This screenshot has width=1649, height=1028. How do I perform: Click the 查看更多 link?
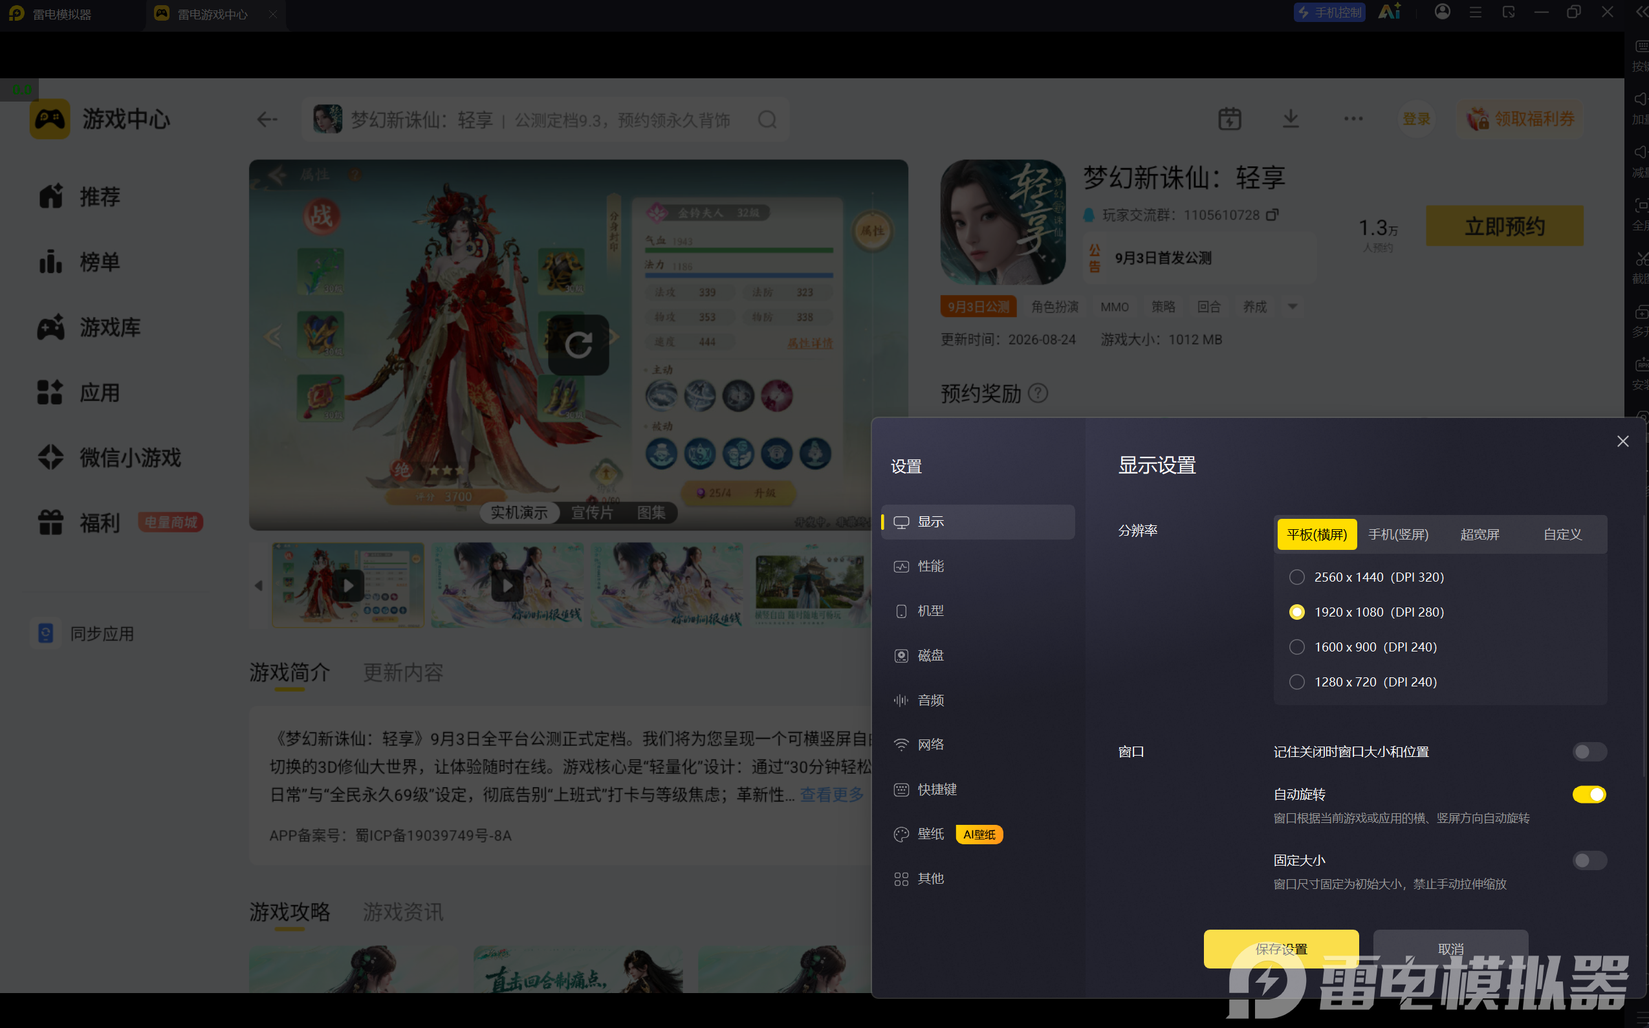tap(832, 795)
